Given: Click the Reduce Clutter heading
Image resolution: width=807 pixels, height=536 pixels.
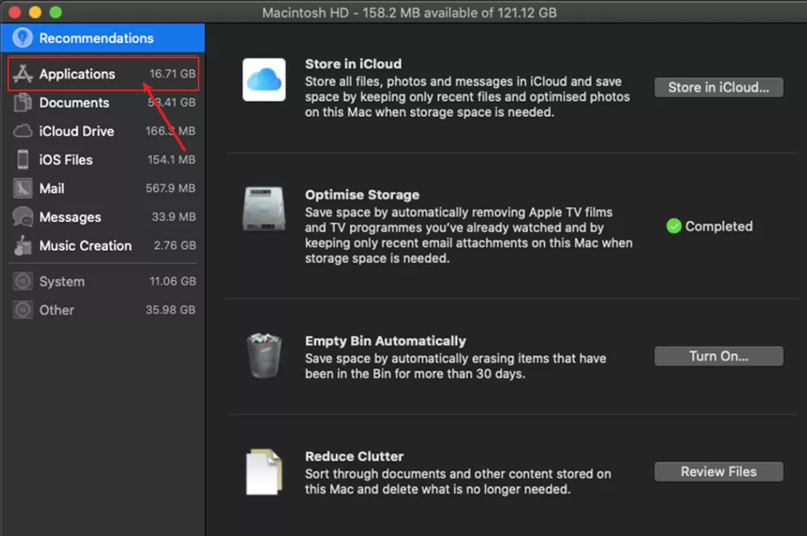Looking at the screenshot, I should click(354, 456).
